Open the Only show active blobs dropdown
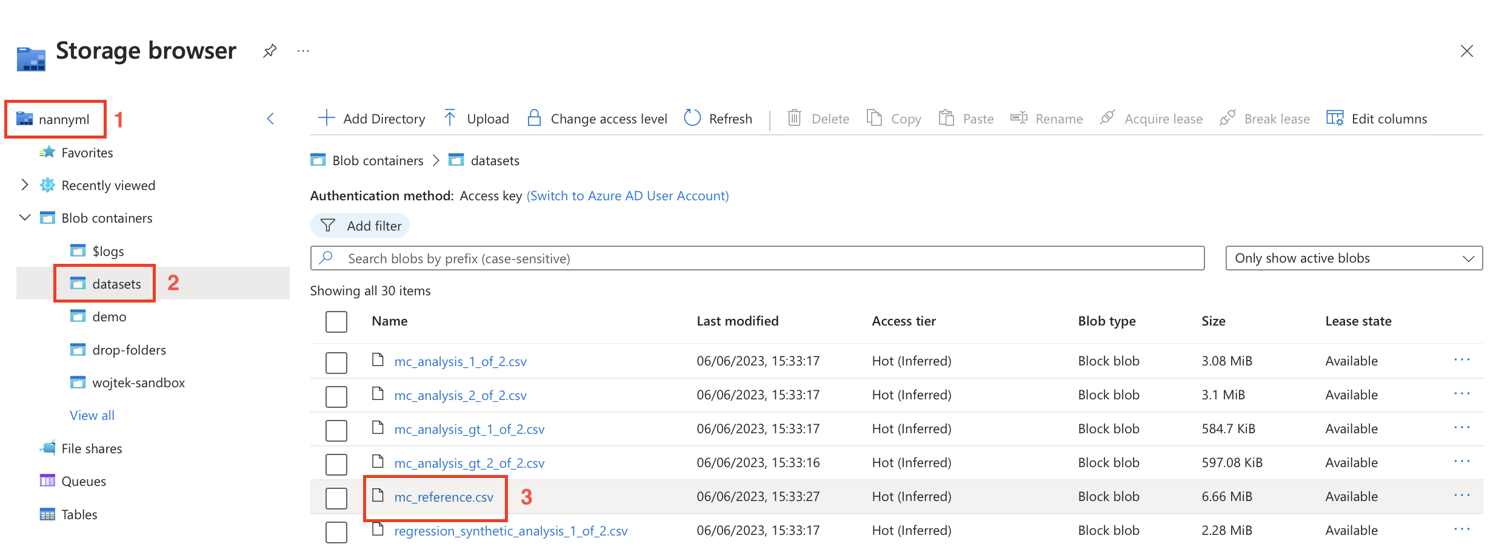The width and height of the screenshot is (1496, 547). 1354,258
